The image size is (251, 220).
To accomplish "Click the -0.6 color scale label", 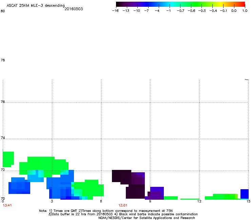I will [x=191, y=11].
